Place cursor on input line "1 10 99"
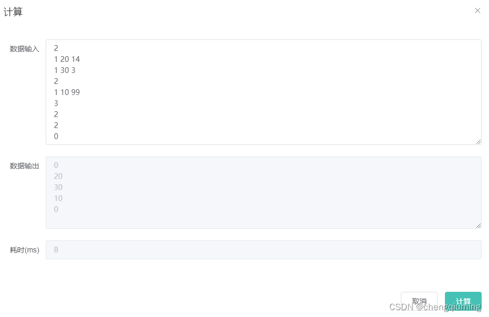 coord(67,92)
